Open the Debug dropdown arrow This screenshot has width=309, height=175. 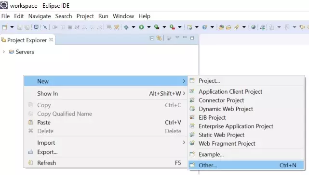click(134, 27)
